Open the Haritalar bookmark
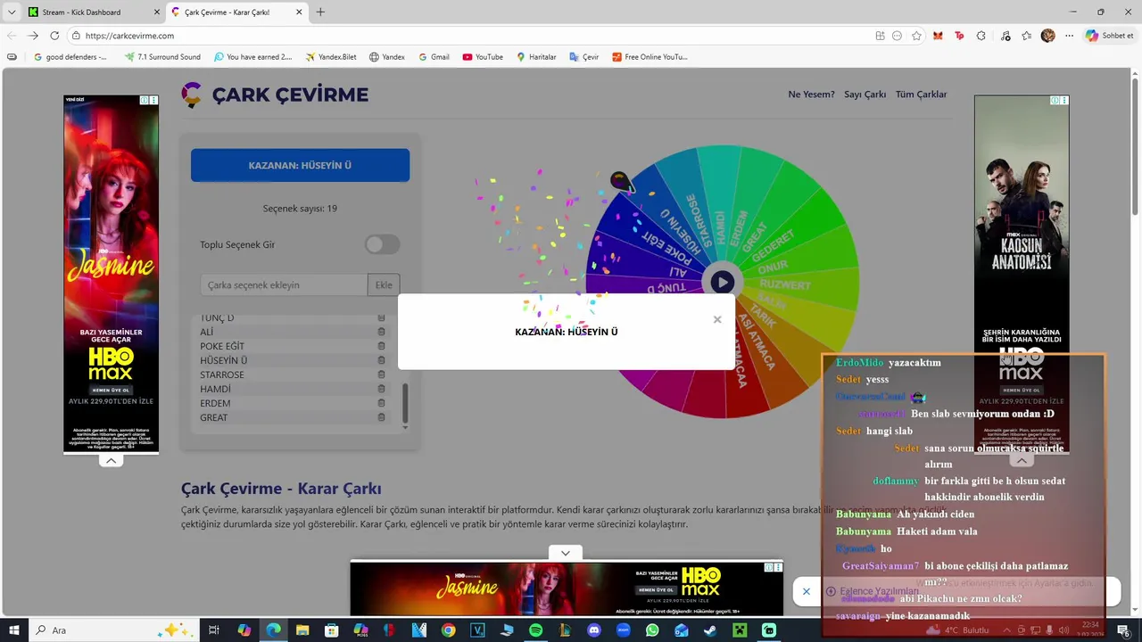 point(536,57)
